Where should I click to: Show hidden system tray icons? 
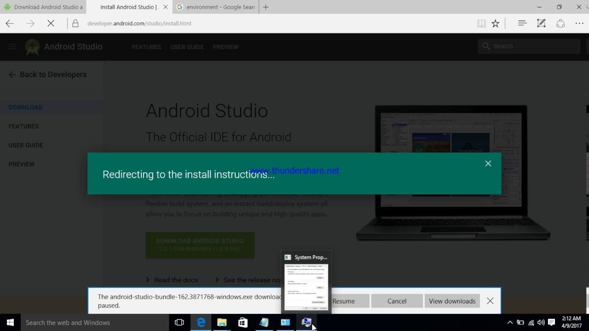tap(510, 323)
